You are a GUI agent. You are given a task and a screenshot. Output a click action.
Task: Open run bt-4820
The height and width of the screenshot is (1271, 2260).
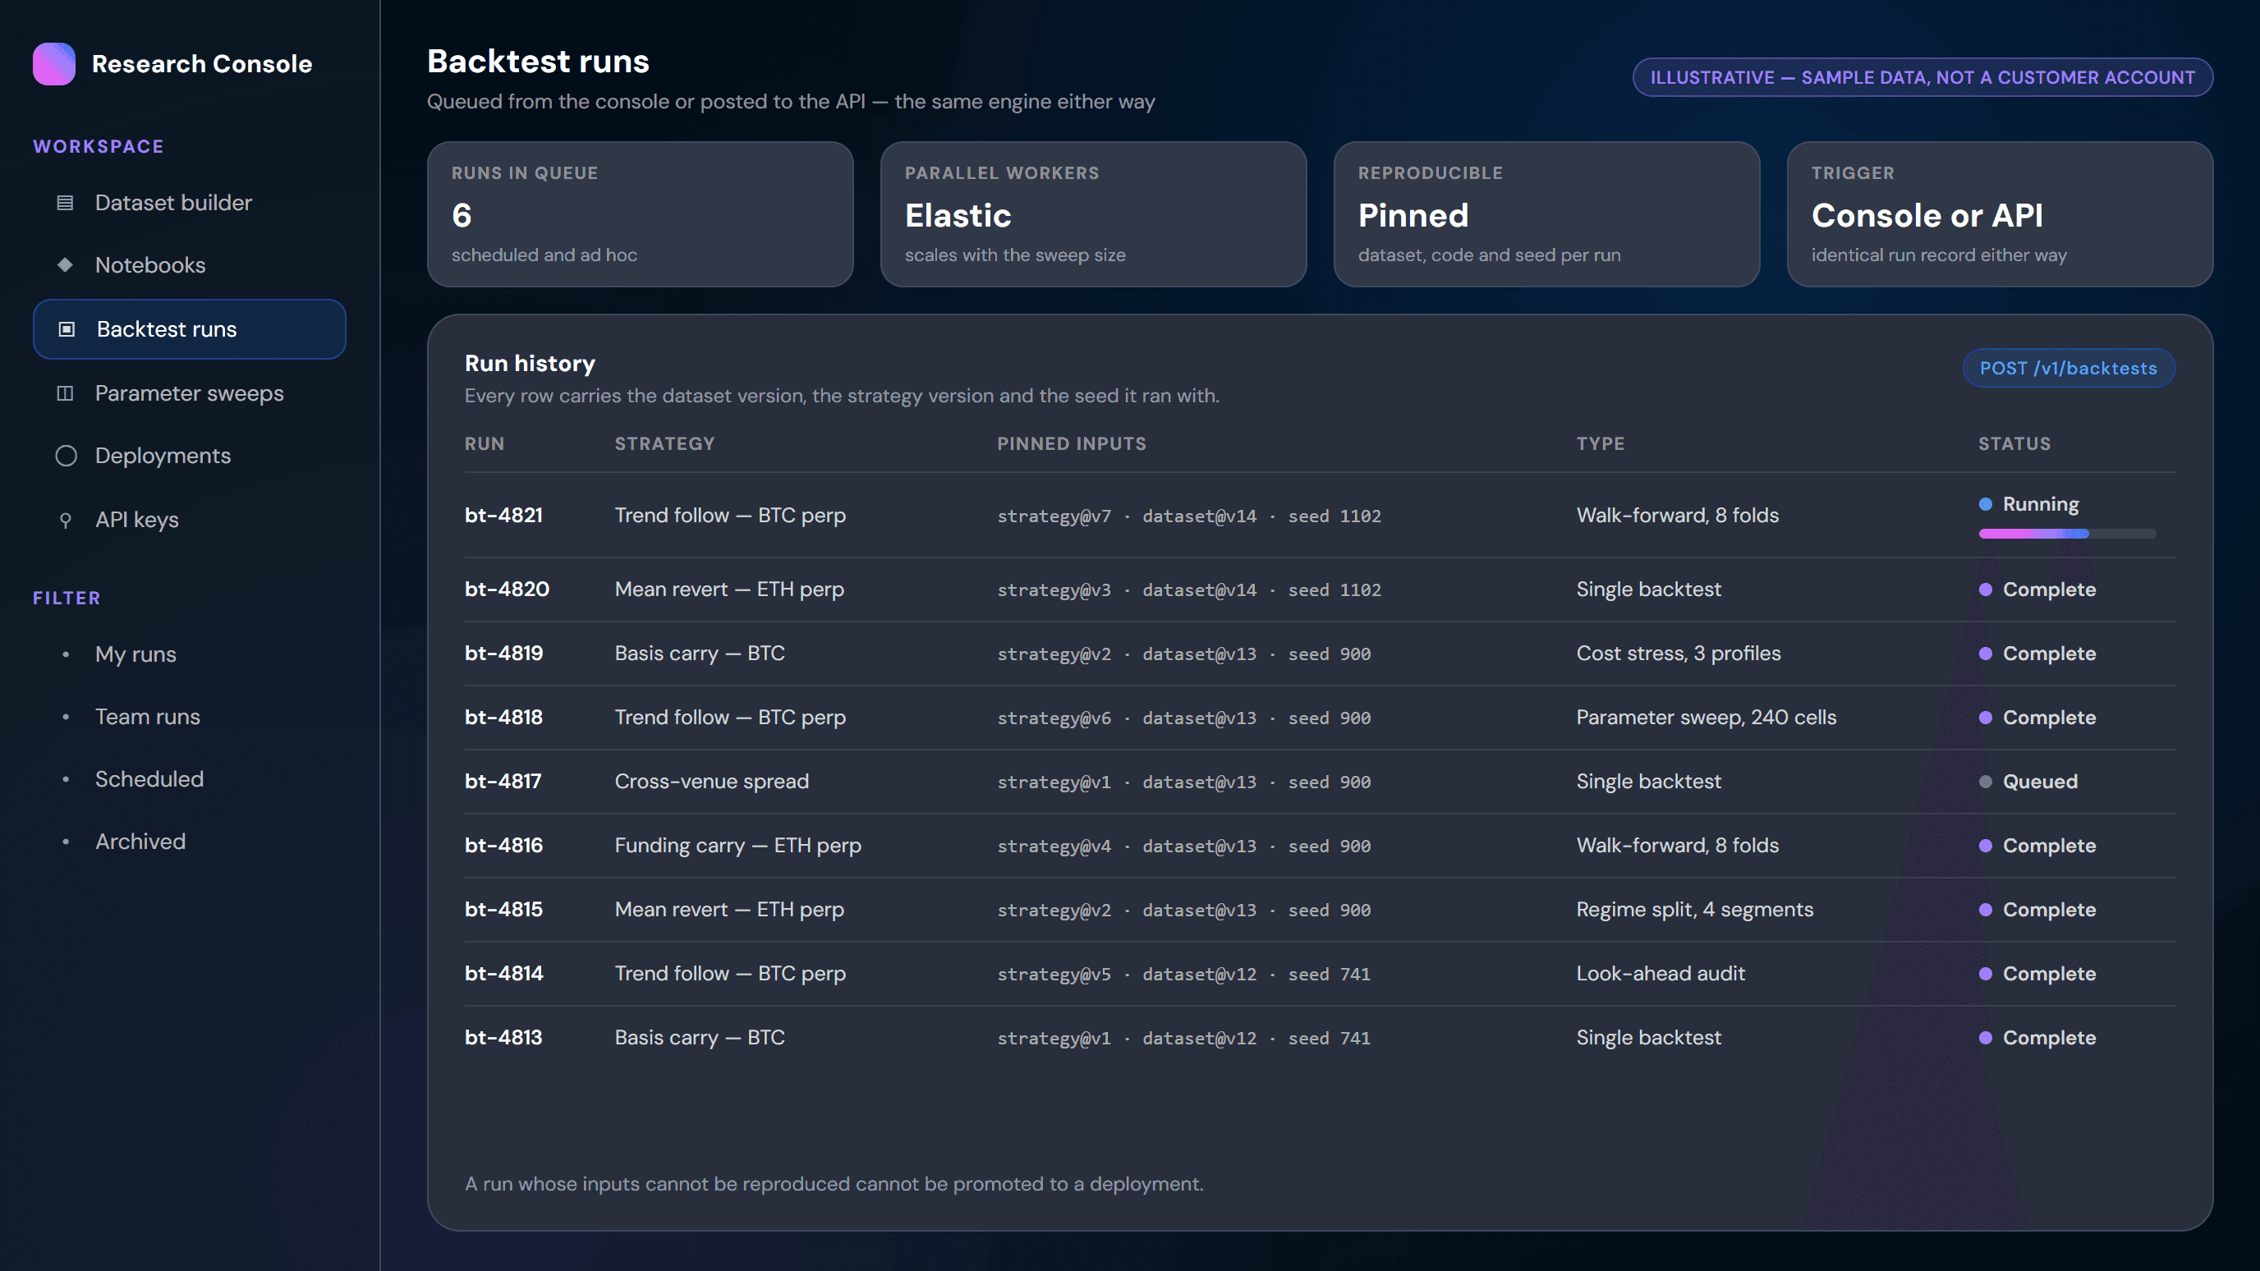coord(507,590)
